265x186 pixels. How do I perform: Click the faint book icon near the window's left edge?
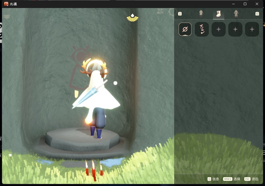point(6,16)
